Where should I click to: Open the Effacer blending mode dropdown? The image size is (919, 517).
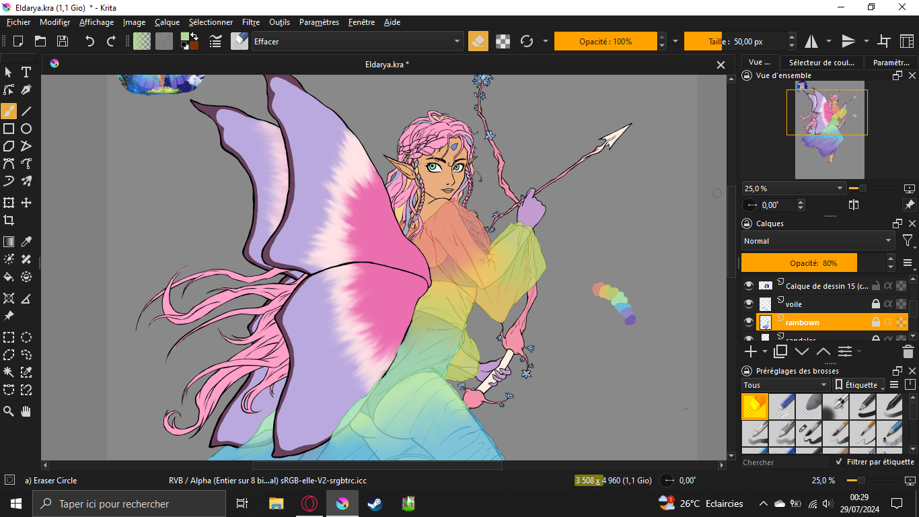358,41
